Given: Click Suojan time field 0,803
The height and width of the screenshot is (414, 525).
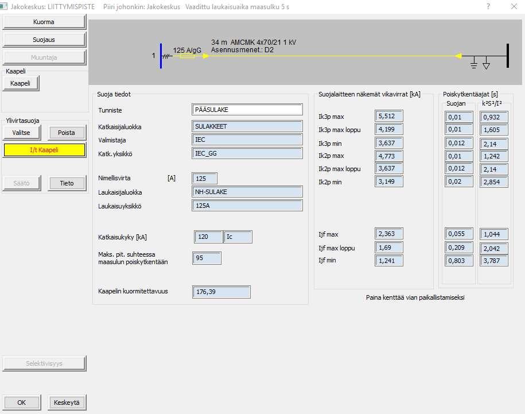Looking at the screenshot, I should pos(458,261).
